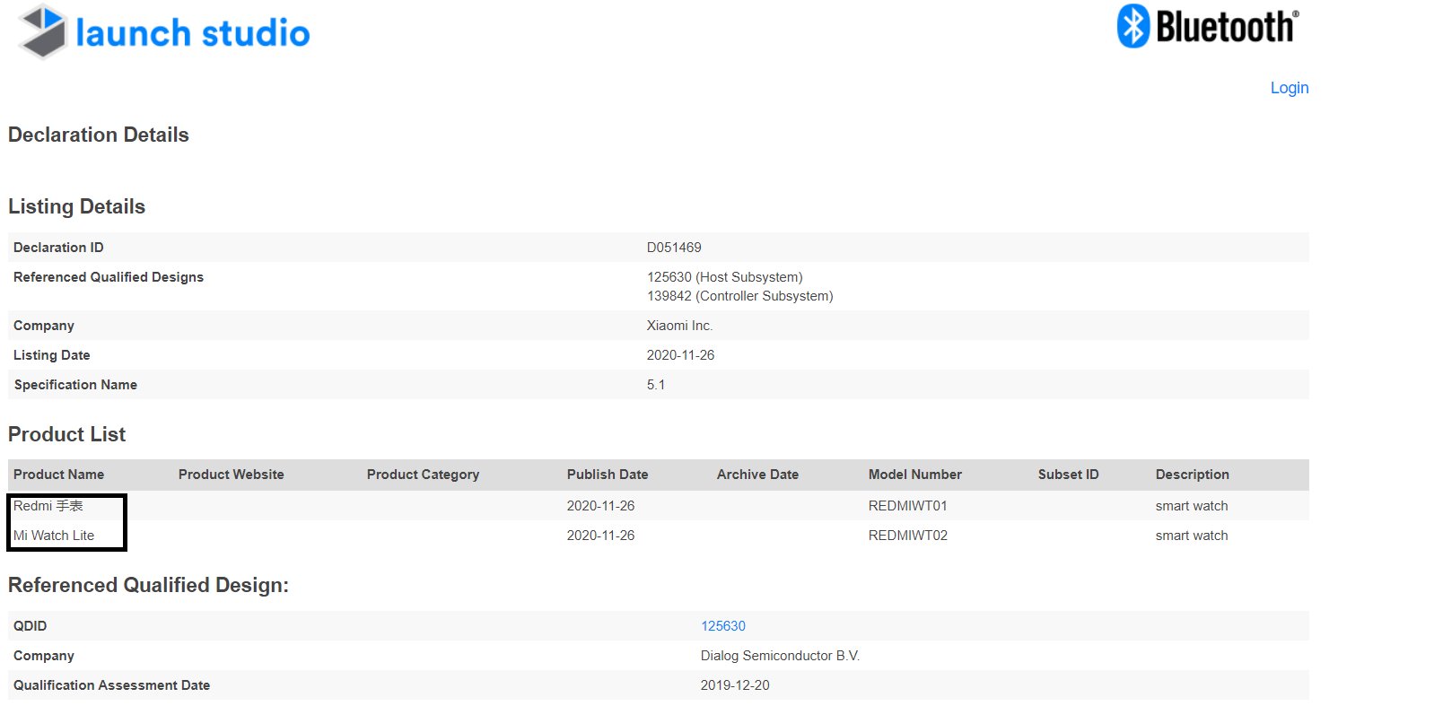
Task: Click the Product List heading
Action: (66, 434)
